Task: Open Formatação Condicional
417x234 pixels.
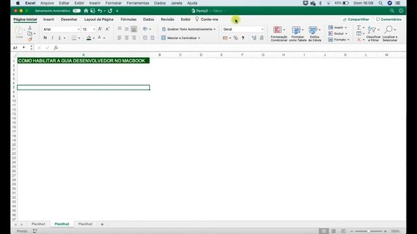Action: pyautogui.click(x=279, y=34)
